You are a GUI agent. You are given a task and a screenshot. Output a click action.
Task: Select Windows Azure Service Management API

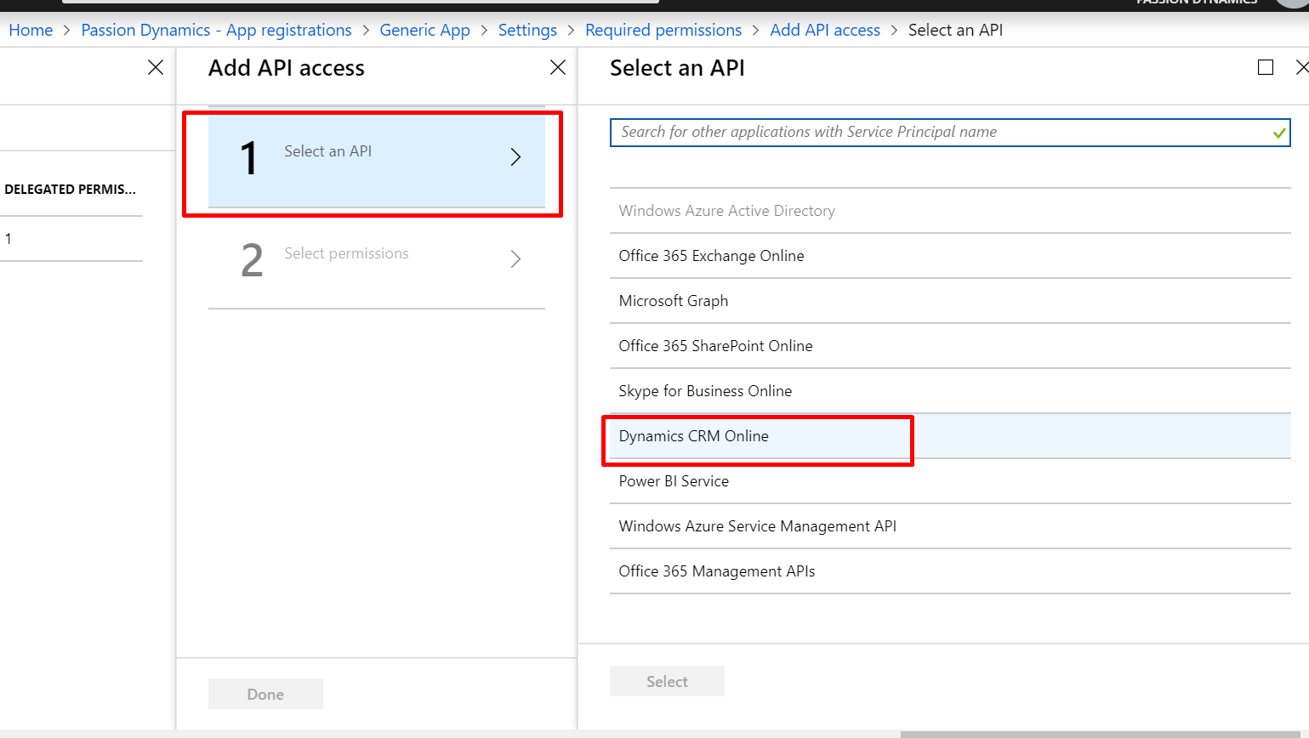point(757,526)
